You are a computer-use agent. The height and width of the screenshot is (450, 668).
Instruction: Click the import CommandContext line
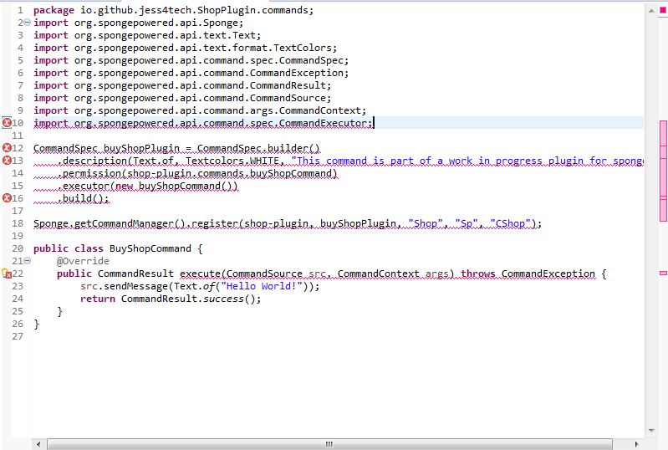pyautogui.click(x=200, y=110)
